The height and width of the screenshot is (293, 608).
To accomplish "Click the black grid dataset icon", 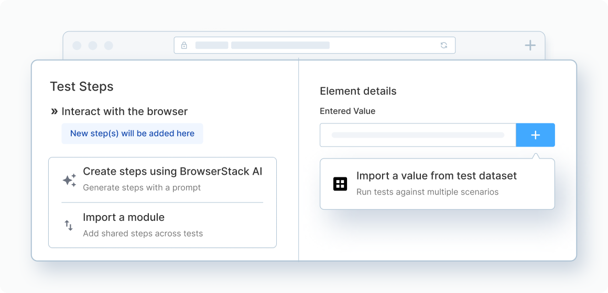I will coord(340,184).
